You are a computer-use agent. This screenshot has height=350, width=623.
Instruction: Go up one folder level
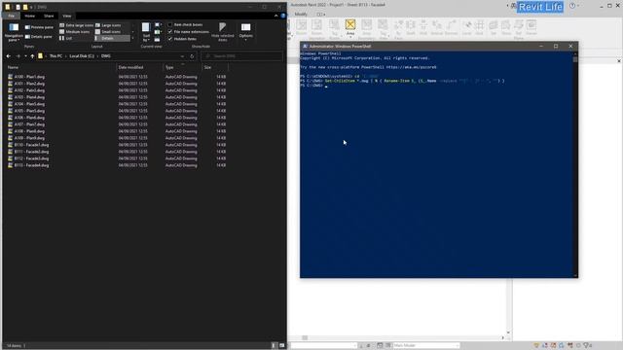click(32, 56)
